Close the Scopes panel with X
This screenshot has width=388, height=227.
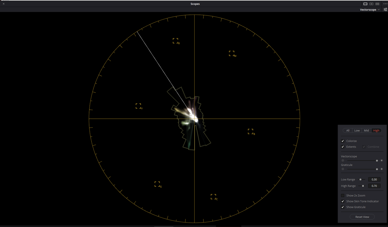click(4, 4)
